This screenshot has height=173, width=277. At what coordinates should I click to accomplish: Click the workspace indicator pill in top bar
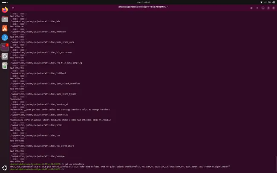5,2
